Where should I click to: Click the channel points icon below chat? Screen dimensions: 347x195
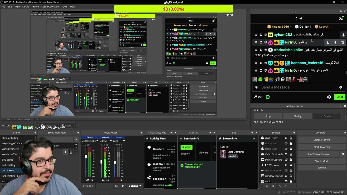(258, 97)
